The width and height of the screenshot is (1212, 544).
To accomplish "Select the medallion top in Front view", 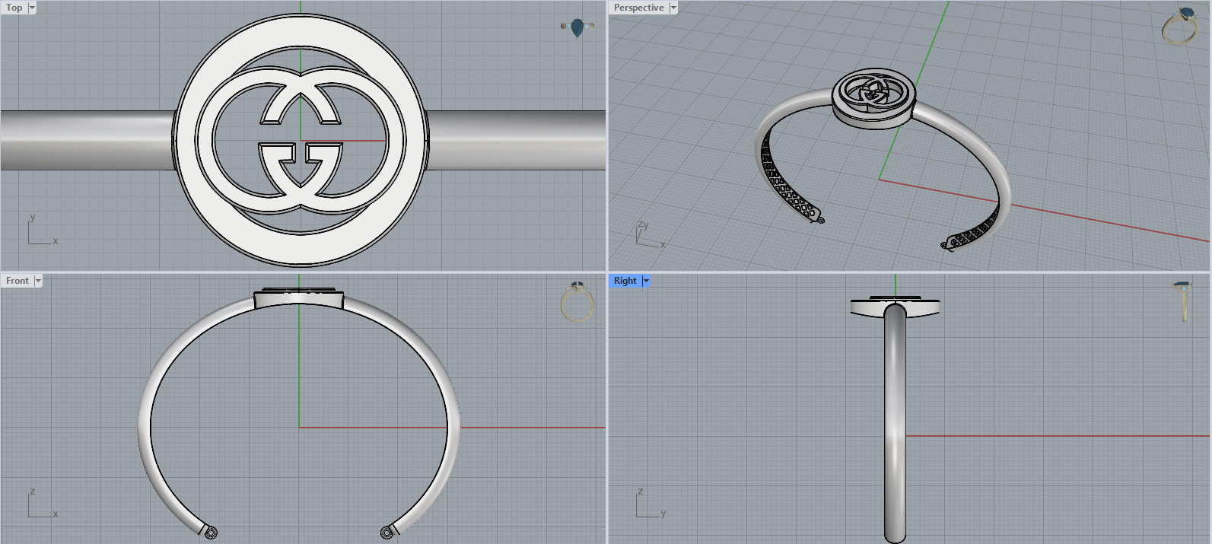I will tap(299, 298).
